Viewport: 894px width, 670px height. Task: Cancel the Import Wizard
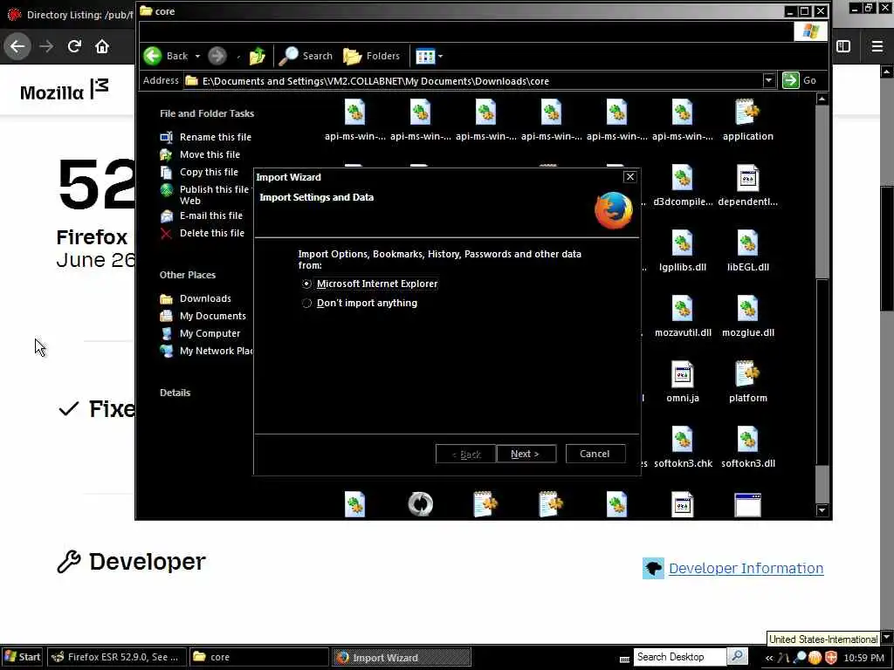(x=595, y=454)
